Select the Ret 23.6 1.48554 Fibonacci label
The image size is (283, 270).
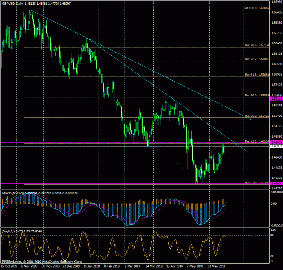coord(257,141)
